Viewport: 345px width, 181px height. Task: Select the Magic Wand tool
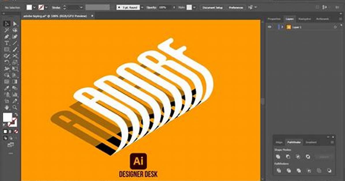(7, 30)
